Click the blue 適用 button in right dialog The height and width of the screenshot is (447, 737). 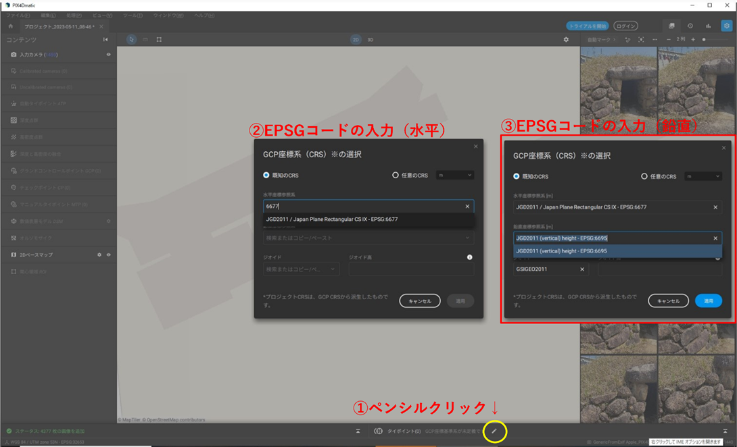coord(709,301)
